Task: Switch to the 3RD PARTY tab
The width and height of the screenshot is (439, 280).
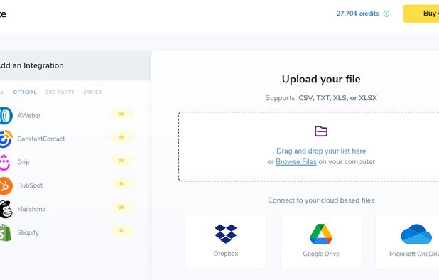Action: pyautogui.click(x=60, y=92)
